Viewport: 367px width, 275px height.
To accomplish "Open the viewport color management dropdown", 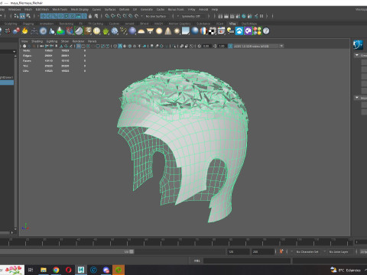I will tap(256, 46).
